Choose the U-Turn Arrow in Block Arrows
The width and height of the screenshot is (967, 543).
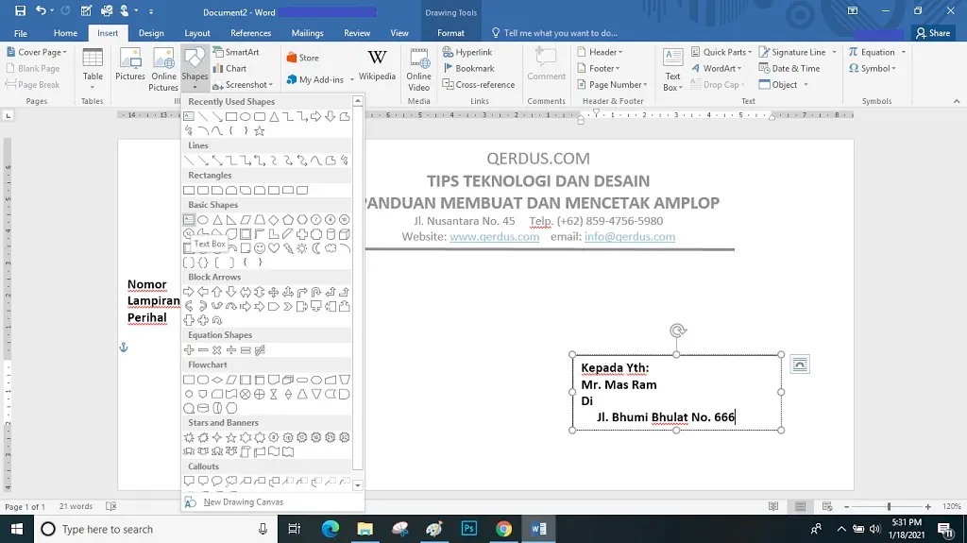tap(316, 292)
